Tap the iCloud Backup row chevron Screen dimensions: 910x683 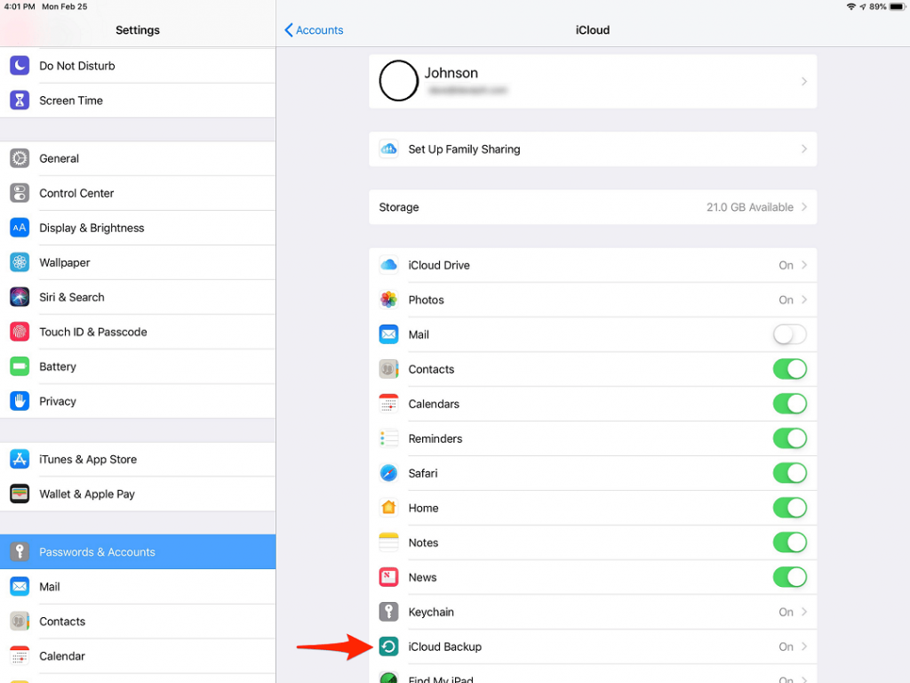[x=803, y=647]
